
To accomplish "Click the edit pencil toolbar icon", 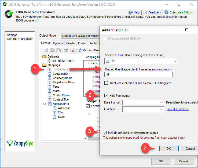I will tap(66, 50).
